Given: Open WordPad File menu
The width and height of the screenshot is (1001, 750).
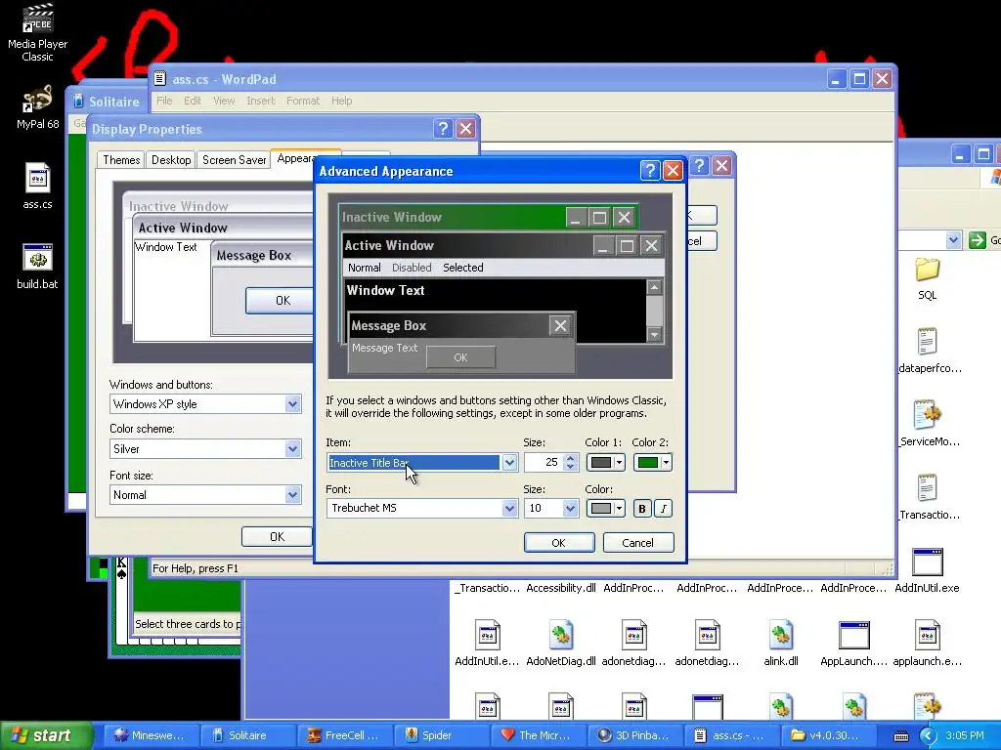Looking at the screenshot, I should (164, 101).
